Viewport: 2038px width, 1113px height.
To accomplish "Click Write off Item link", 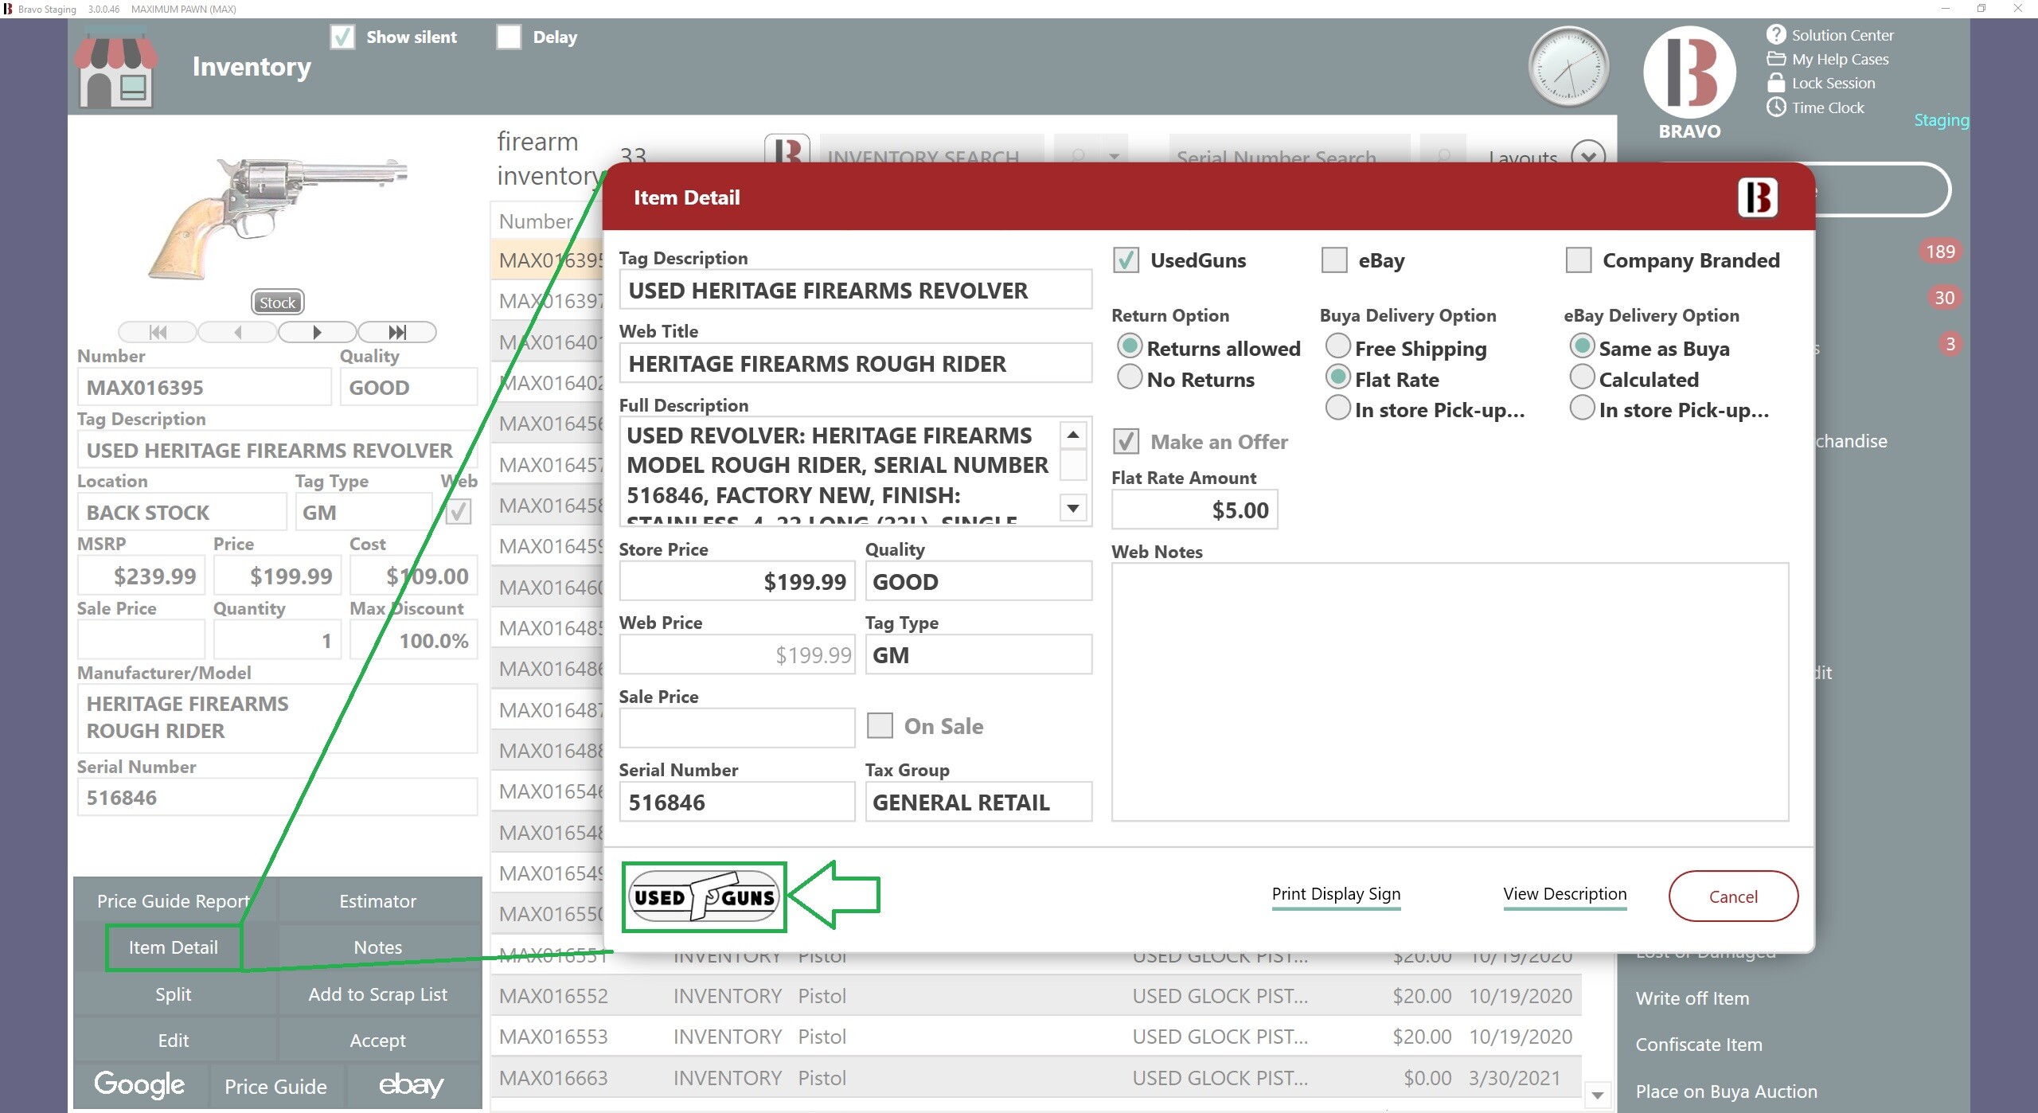I will (1692, 998).
